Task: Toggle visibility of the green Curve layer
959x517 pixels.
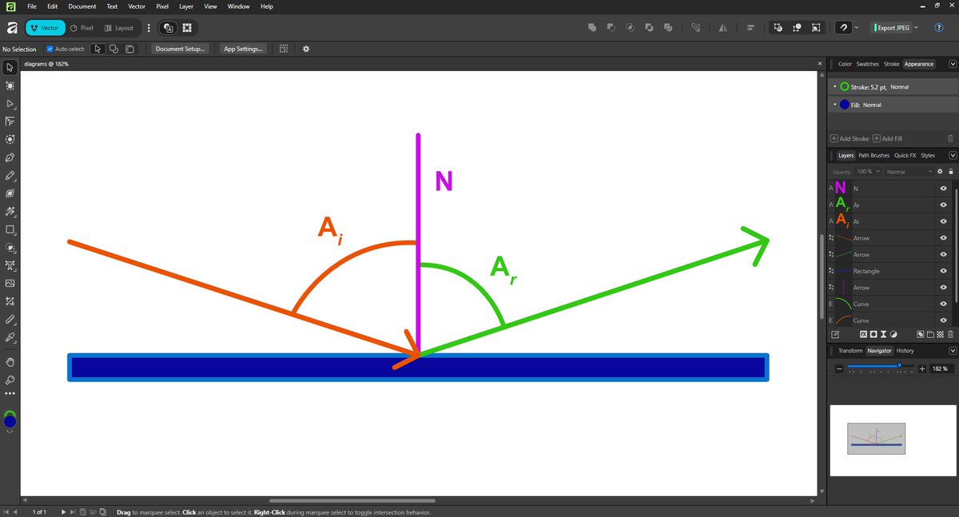Action: click(x=944, y=304)
